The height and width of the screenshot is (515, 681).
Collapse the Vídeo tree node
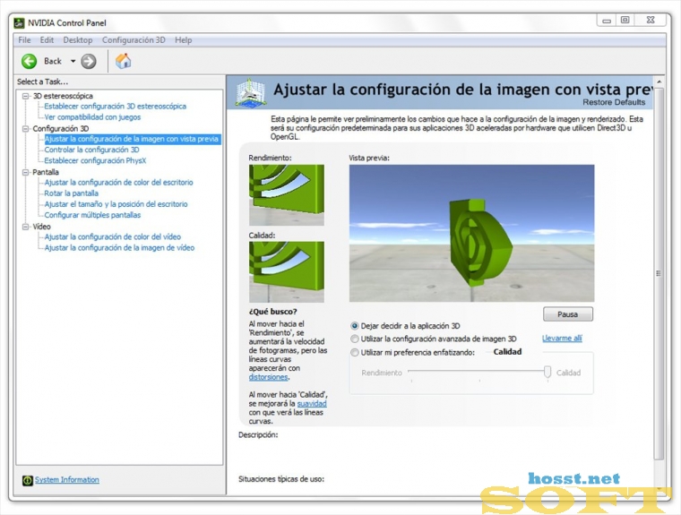[26, 227]
